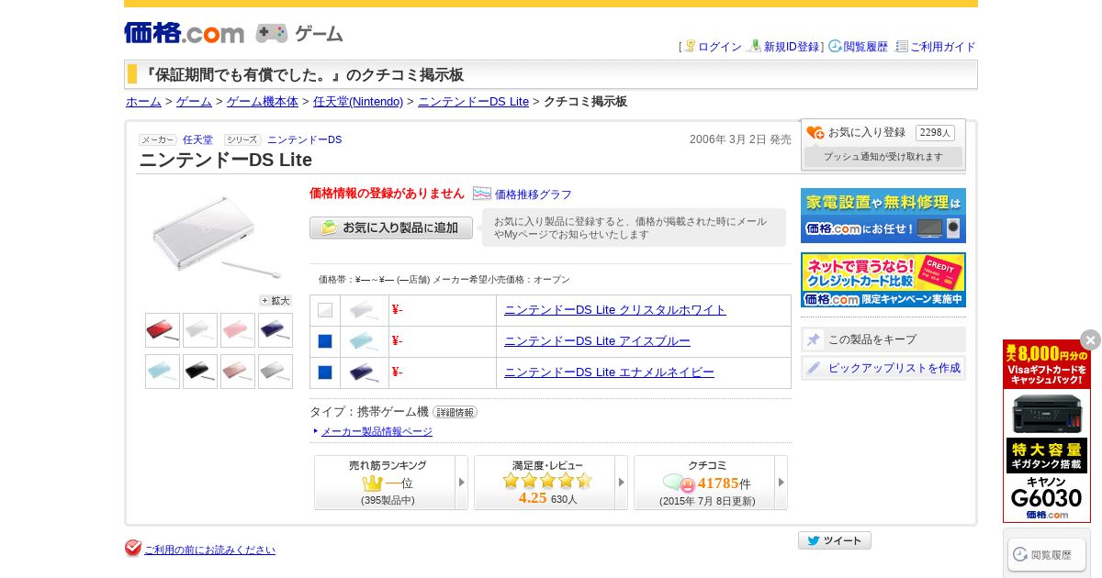This screenshot has width=1102, height=578.
Task: Click the red checkmark icon beside ご利用の前に
Action: point(133,548)
